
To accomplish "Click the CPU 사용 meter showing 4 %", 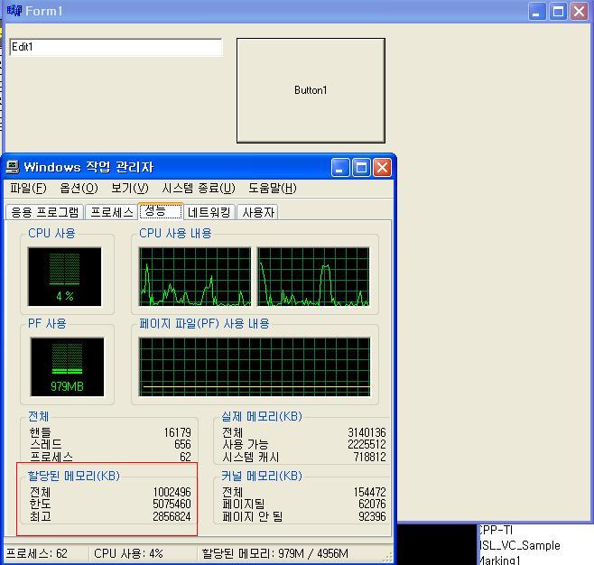I will pyautogui.click(x=64, y=276).
